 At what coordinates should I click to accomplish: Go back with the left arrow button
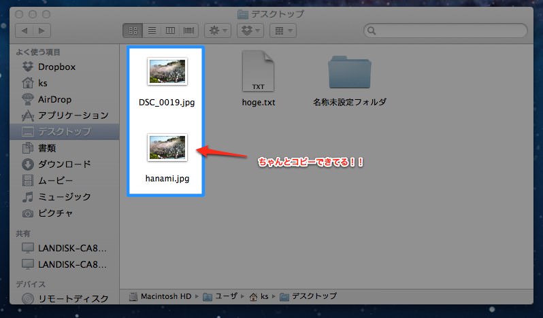click(x=24, y=31)
